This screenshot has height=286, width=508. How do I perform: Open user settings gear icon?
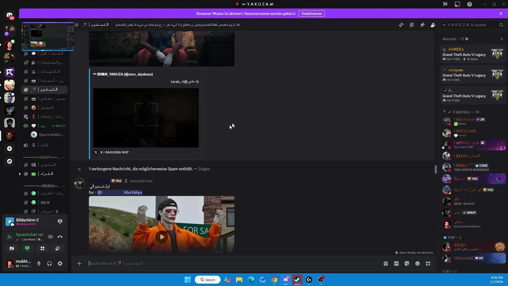[x=60, y=263]
